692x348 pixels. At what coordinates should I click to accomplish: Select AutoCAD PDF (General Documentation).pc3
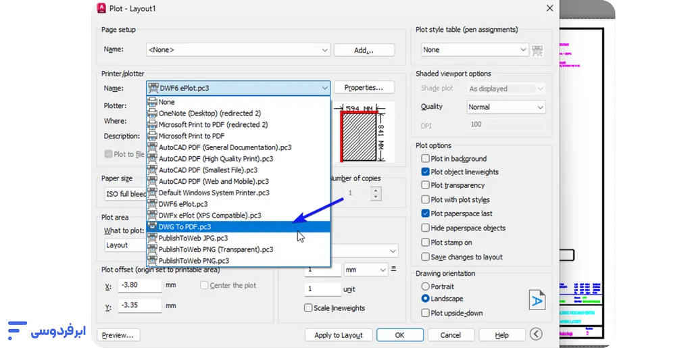point(239,147)
